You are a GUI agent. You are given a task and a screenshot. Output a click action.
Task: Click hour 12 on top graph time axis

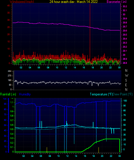click(x=66, y=67)
